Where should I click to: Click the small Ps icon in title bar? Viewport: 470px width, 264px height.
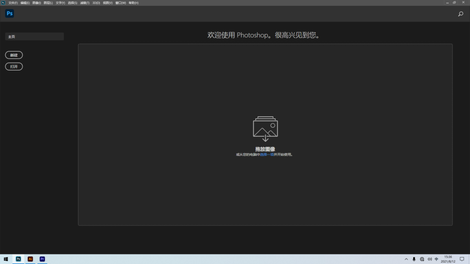coord(3,3)
